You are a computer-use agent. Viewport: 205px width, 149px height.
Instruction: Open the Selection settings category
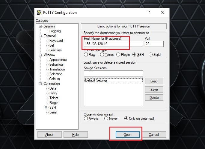(56, 74)
